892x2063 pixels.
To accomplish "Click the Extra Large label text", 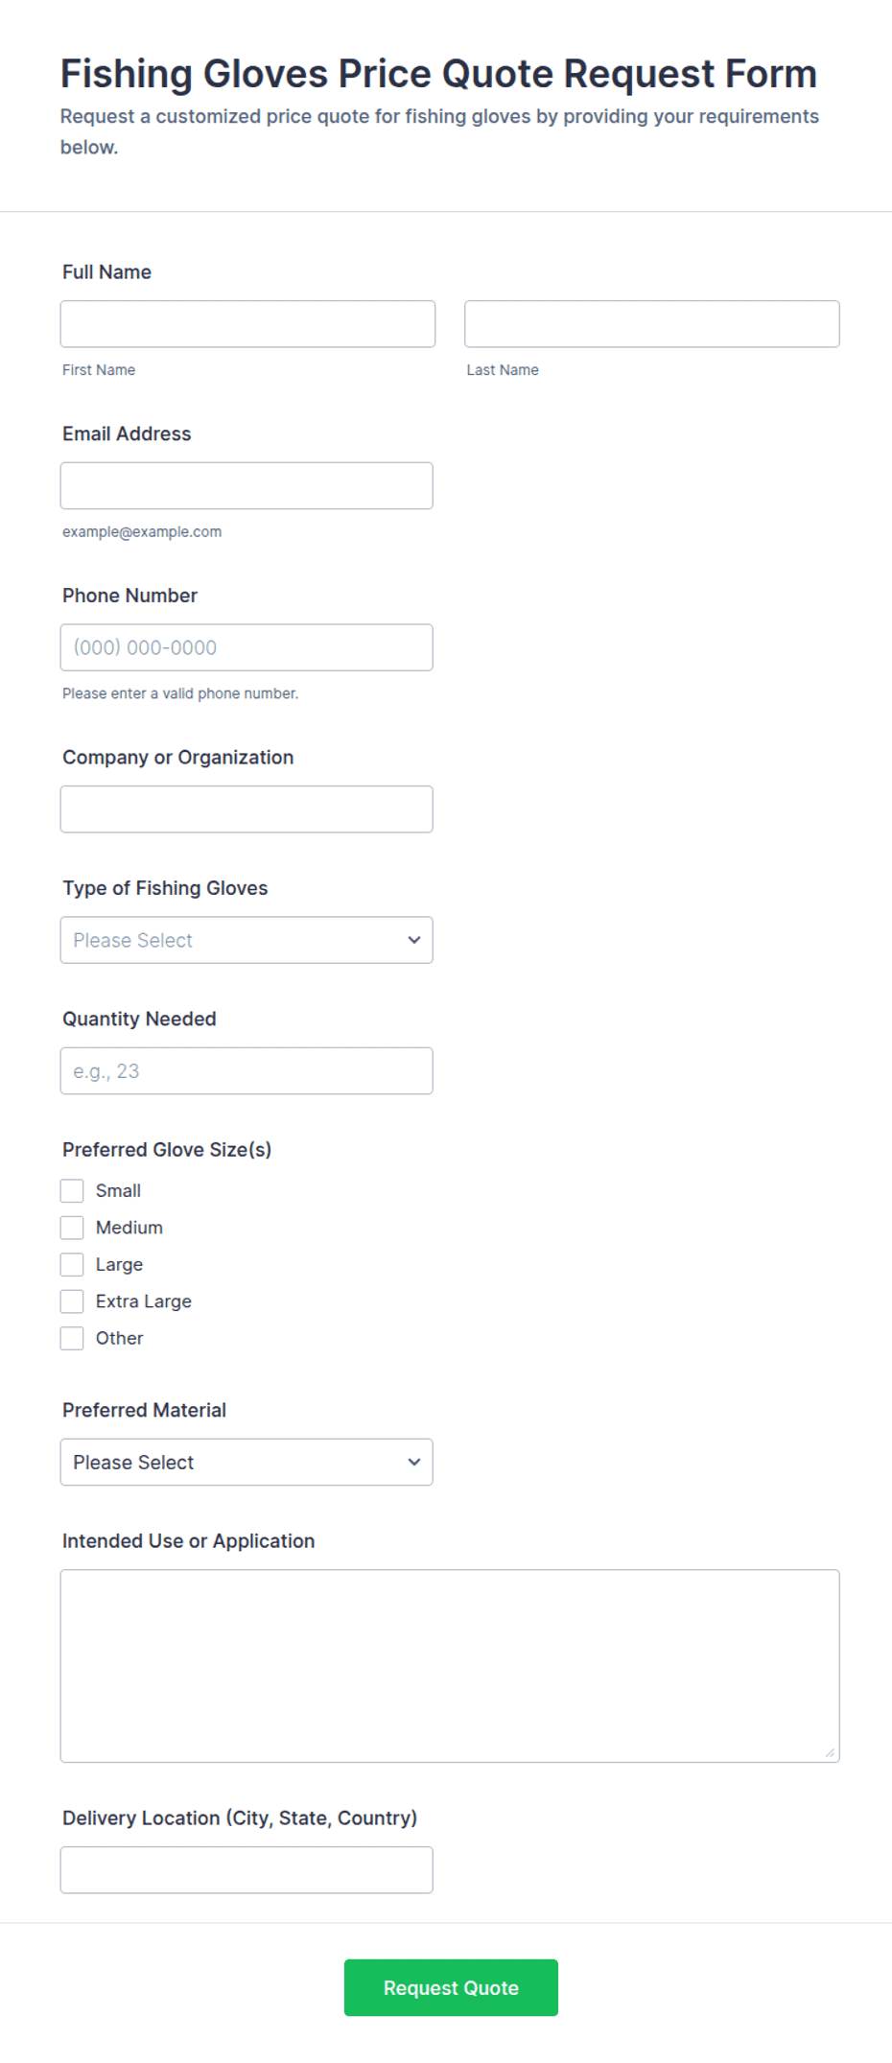I will 144,1301.
